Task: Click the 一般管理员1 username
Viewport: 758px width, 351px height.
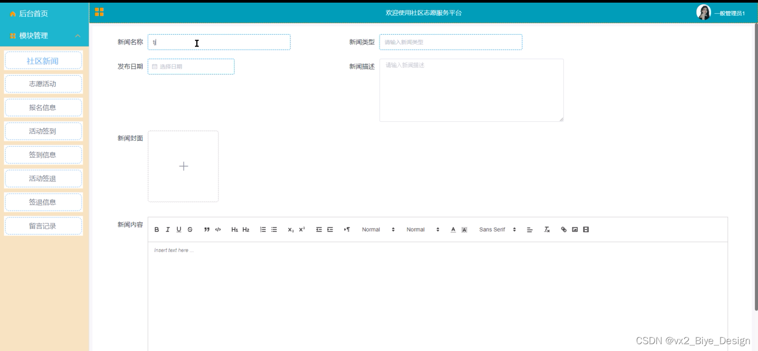Action: click(x=729, y=14)
